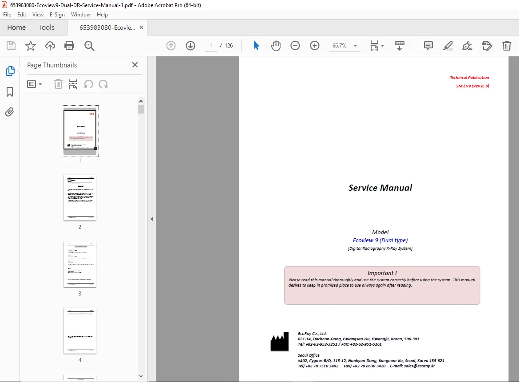Click the Ecoview 9 (Dual type) text
Viewport: 519px width, 382px height.
(380, 240)
